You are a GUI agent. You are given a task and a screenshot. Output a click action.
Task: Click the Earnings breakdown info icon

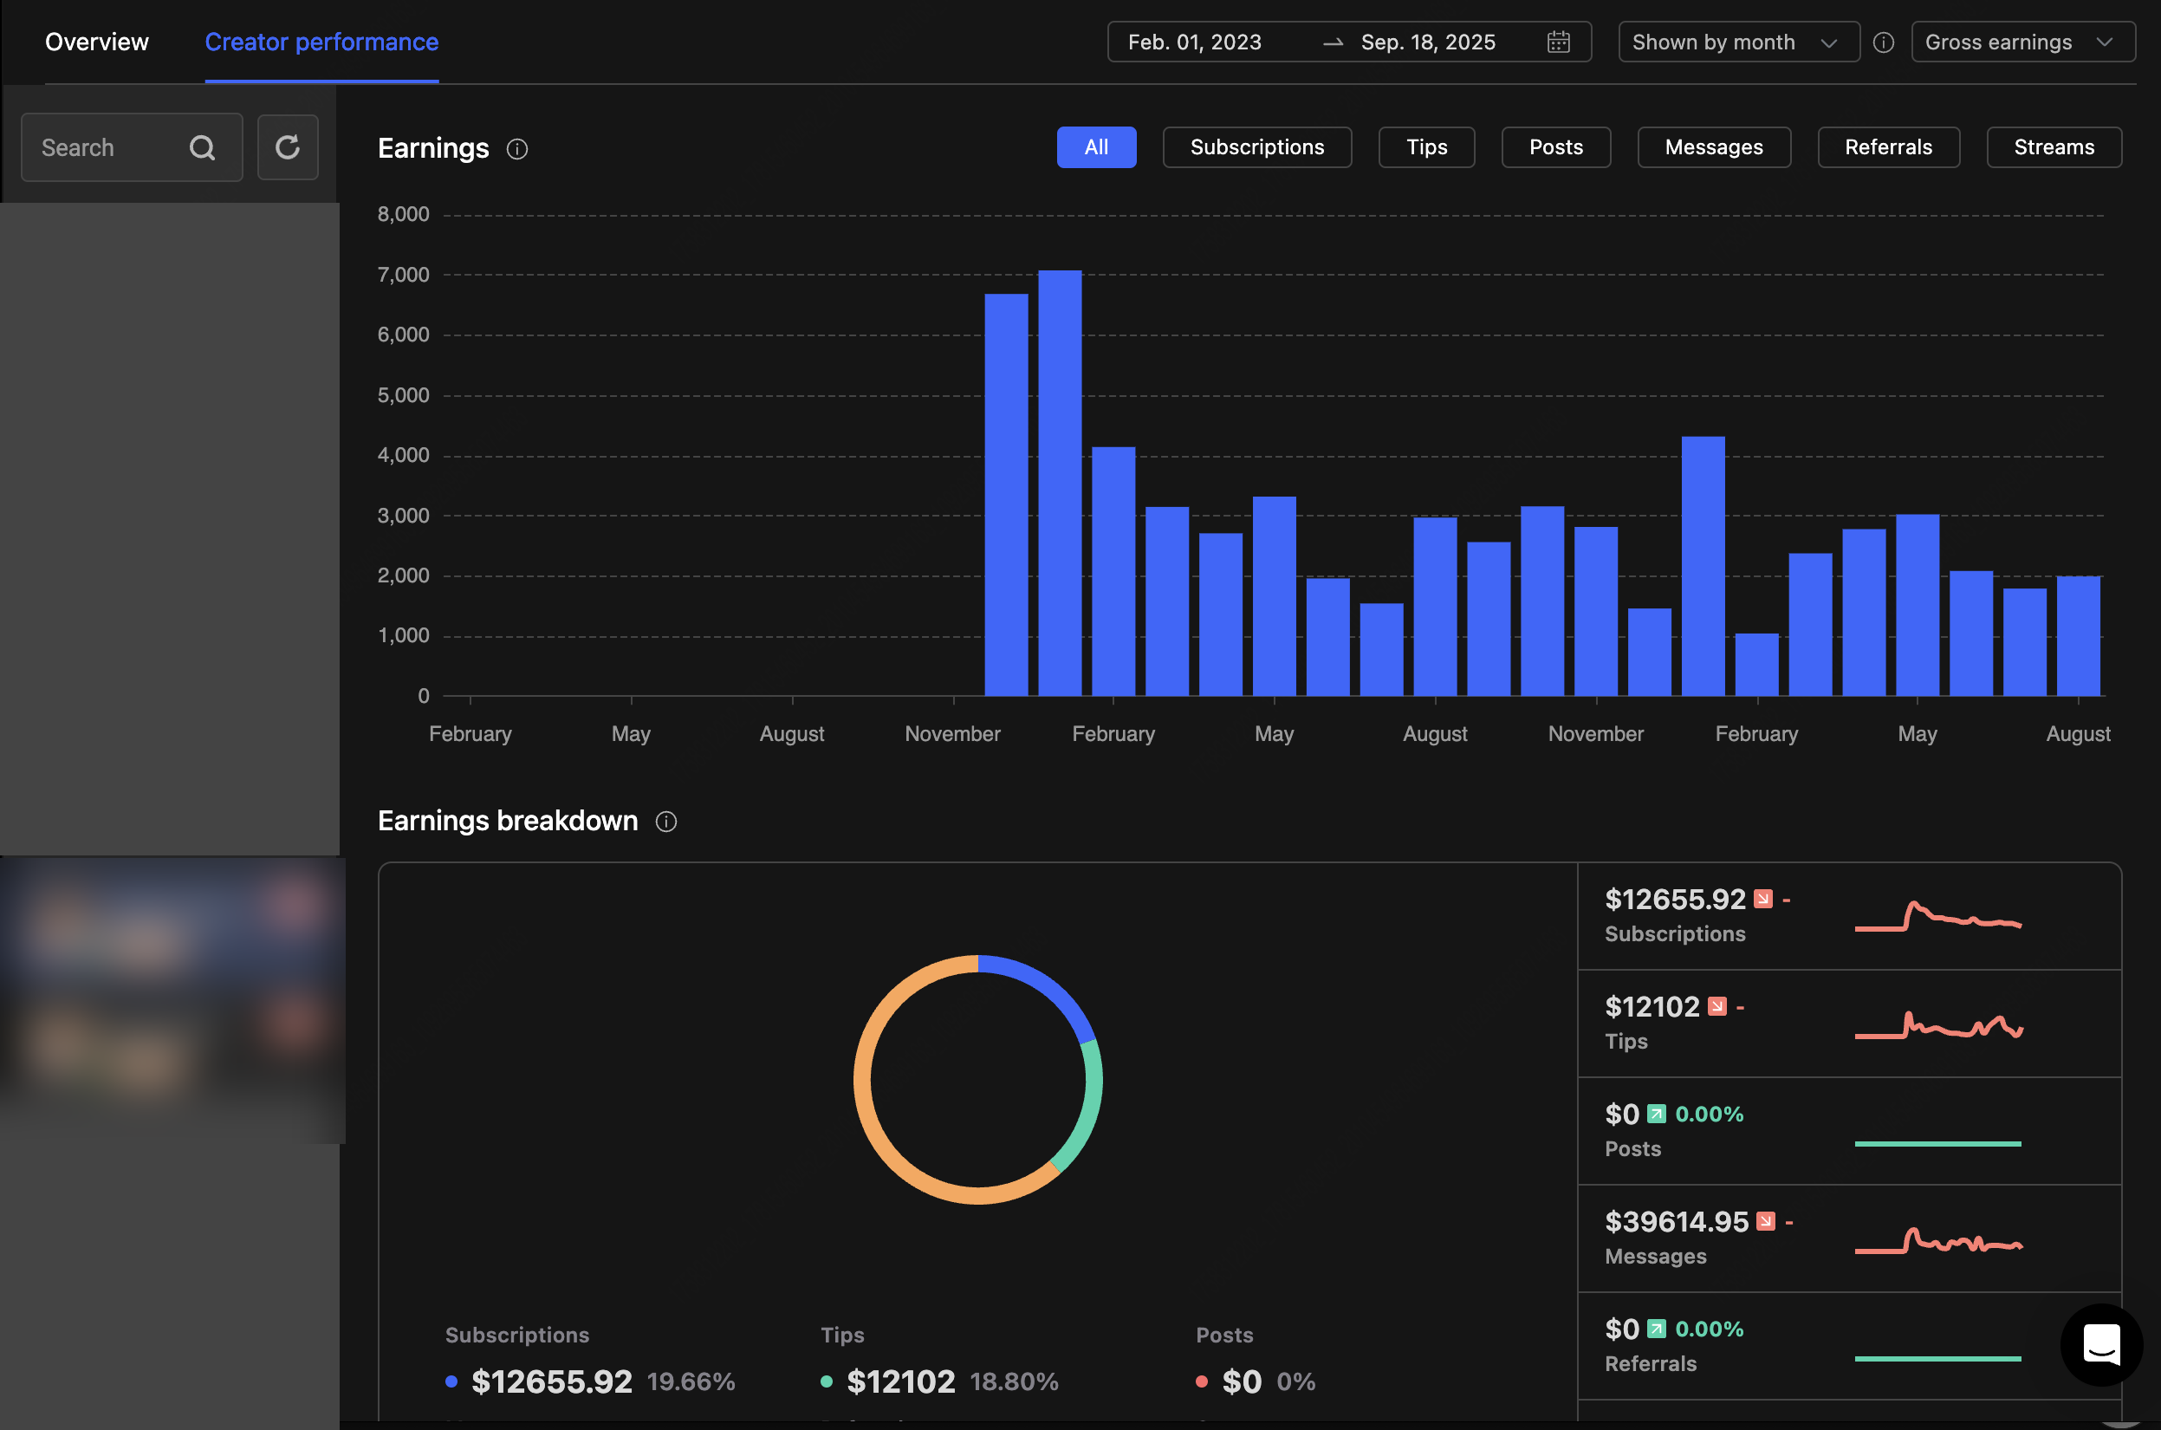(666, 822)
